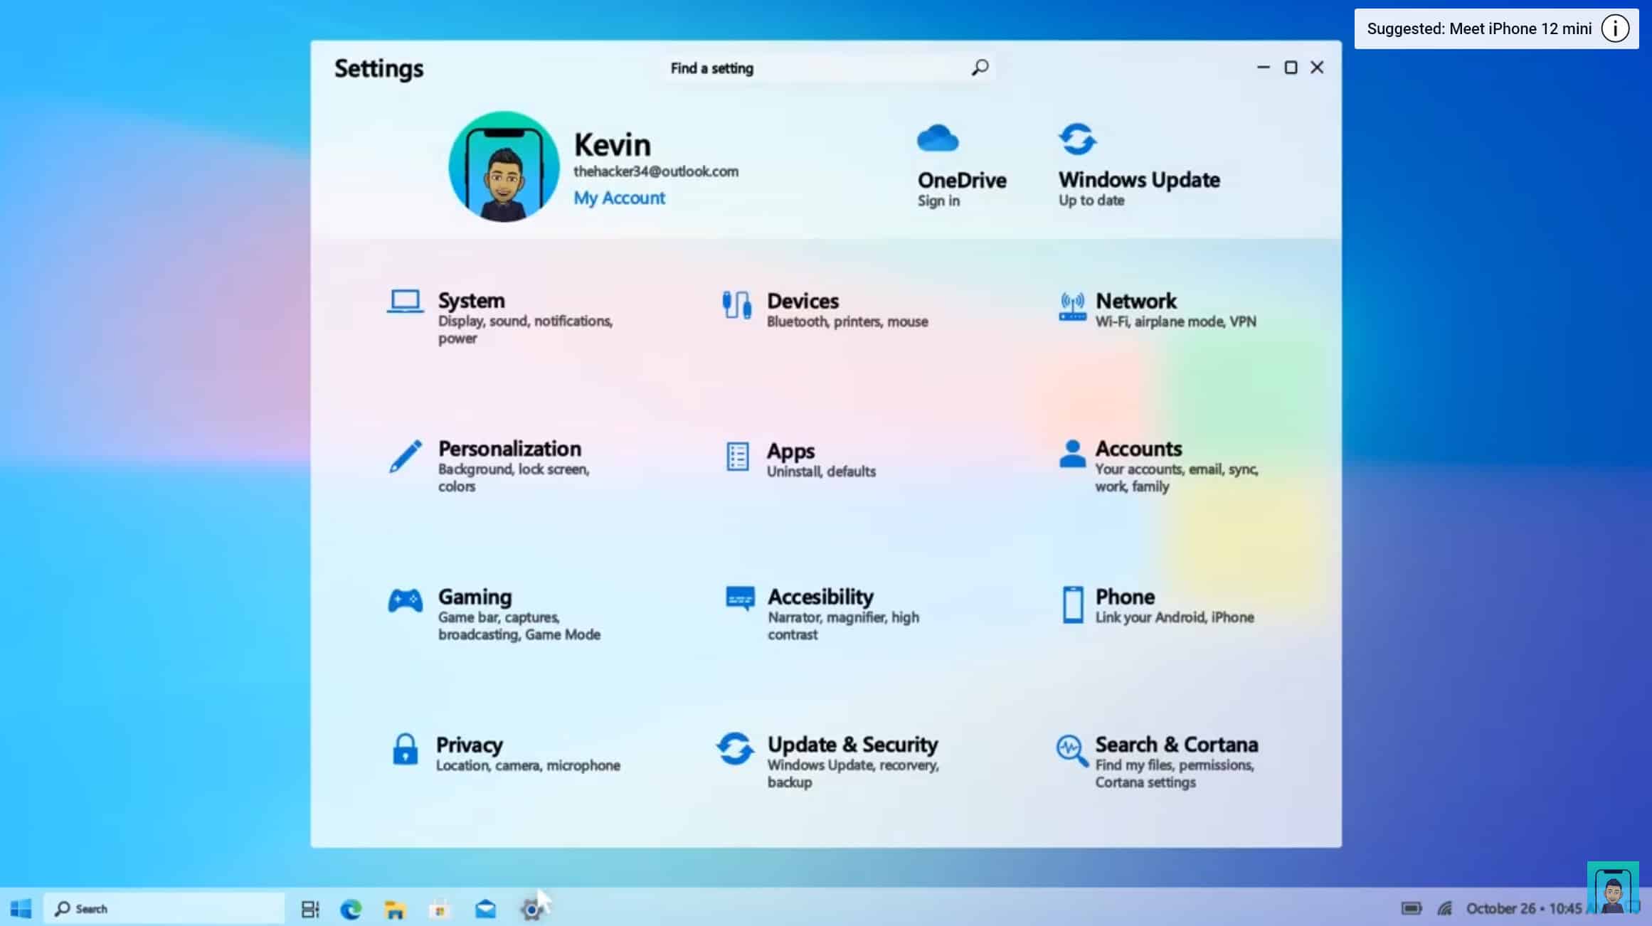This screenshot has height=926, width=1652.
Task: Open the Network category title
Action: 1135,301
